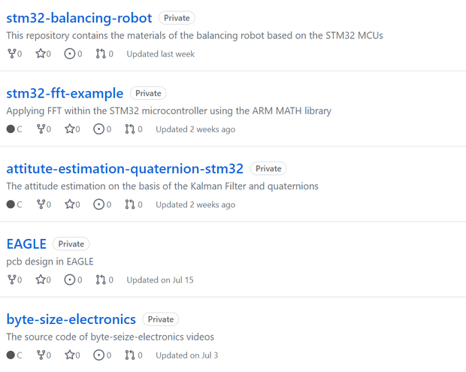Click star icon under stm32-fft-example

pyautogui.click(x=70, y=129)
